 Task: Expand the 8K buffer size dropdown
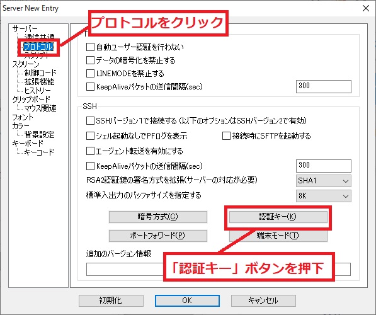coord(324,196)
